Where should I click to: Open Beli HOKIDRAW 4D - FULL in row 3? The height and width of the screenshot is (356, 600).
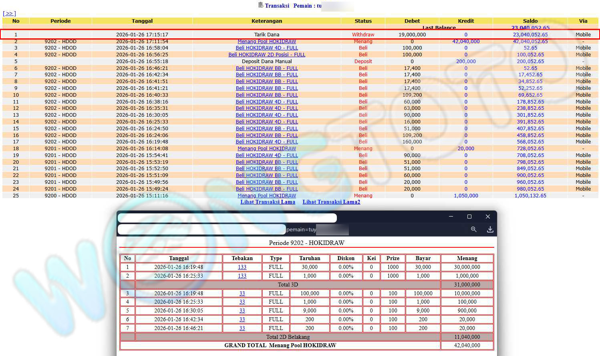267,48
